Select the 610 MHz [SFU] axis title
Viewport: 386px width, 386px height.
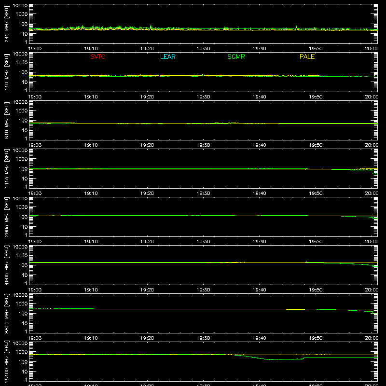pos(6,120)
